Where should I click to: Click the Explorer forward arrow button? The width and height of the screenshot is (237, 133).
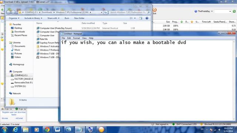click(x=13, y=12)
